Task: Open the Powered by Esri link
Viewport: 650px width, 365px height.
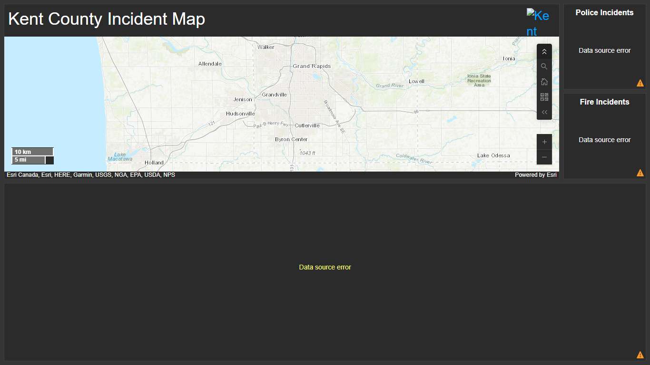Action: coord(536,174)
